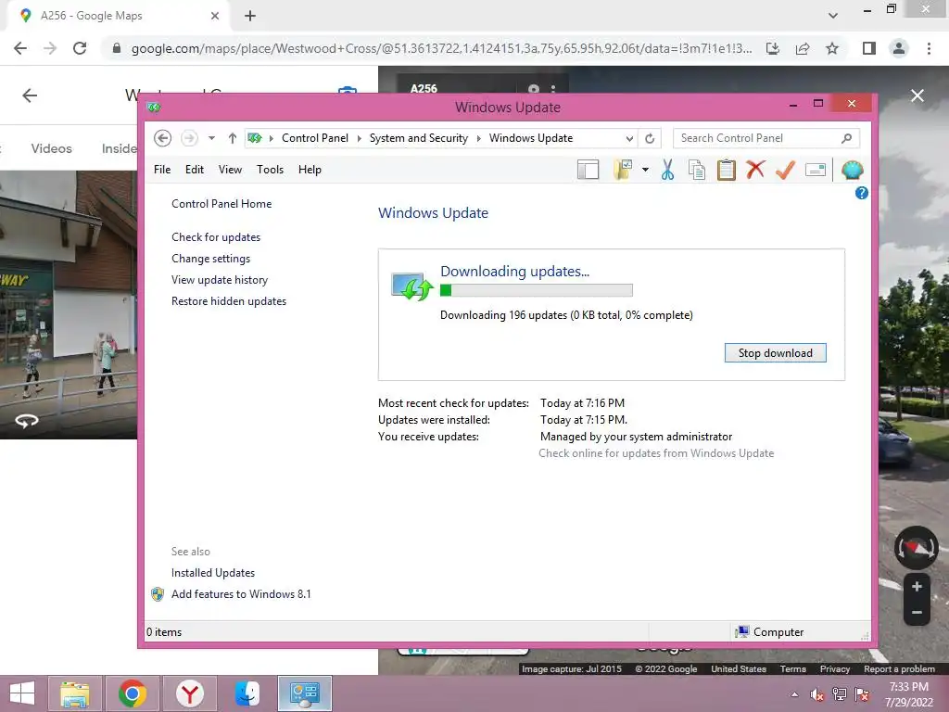Open the Help menu
This screenshot has height=712, width=949.
tap(310, 170)
